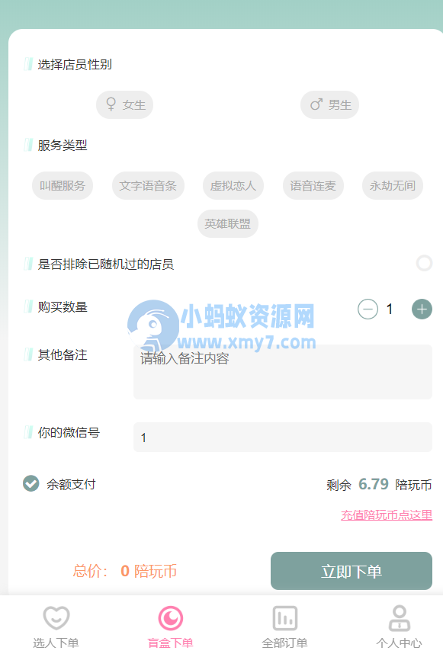Toggle the 余额支付 payment checkbox

pyautogui.click(x=30, y=484)
